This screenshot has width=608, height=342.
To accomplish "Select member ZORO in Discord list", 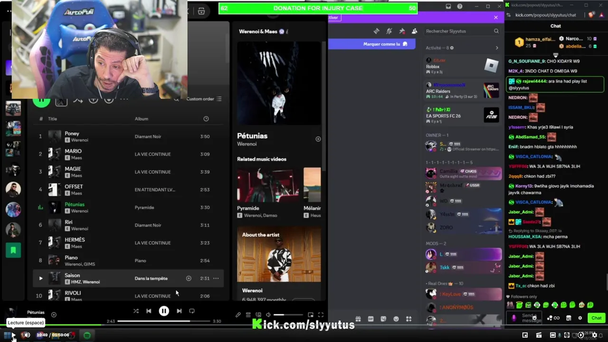I will (462, 228).
